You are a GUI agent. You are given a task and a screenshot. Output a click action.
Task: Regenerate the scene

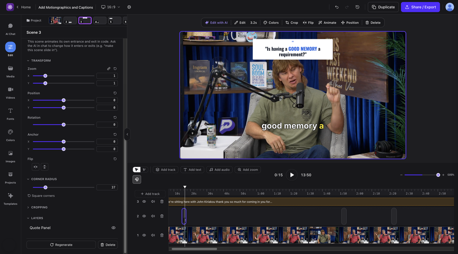61,245
